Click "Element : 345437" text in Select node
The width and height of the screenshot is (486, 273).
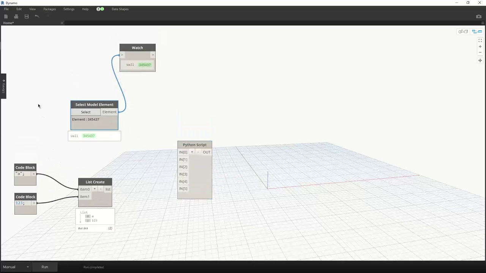point(86,119)
